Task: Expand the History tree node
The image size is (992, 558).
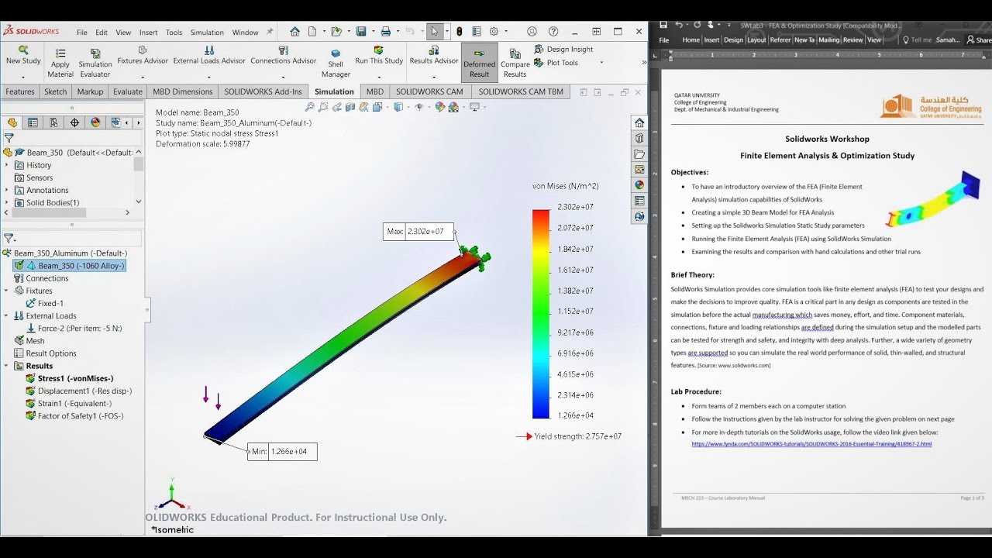Action: [x=7, y=165]
